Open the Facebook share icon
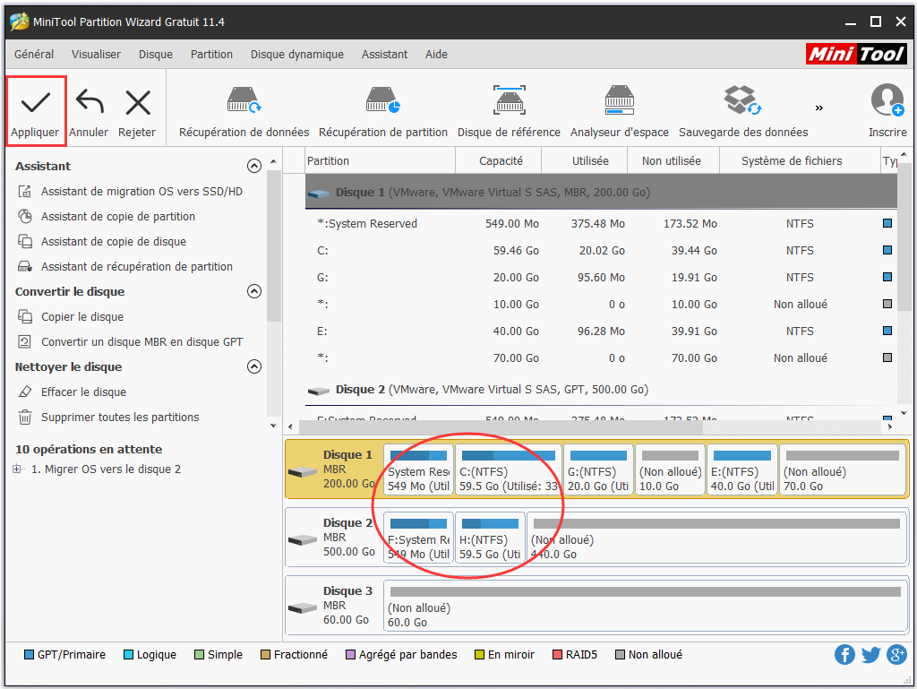The image size is (917, 689). [844, 654]
